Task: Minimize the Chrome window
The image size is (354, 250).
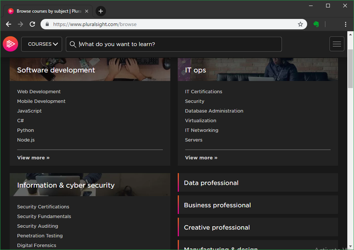Action: click(311, 6)
